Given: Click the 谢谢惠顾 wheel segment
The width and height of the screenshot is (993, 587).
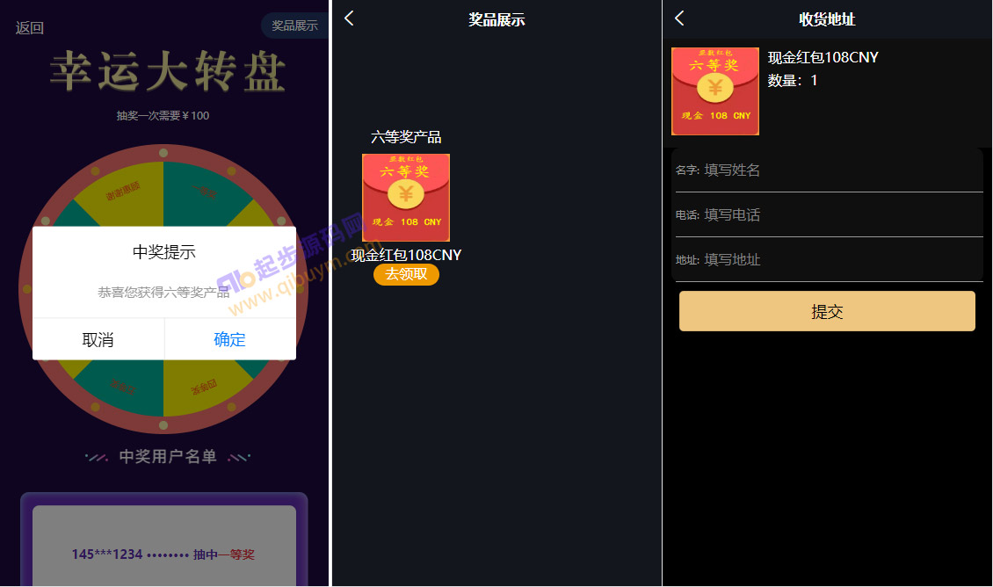Looking at the screenshot, I should click(124, 192).
